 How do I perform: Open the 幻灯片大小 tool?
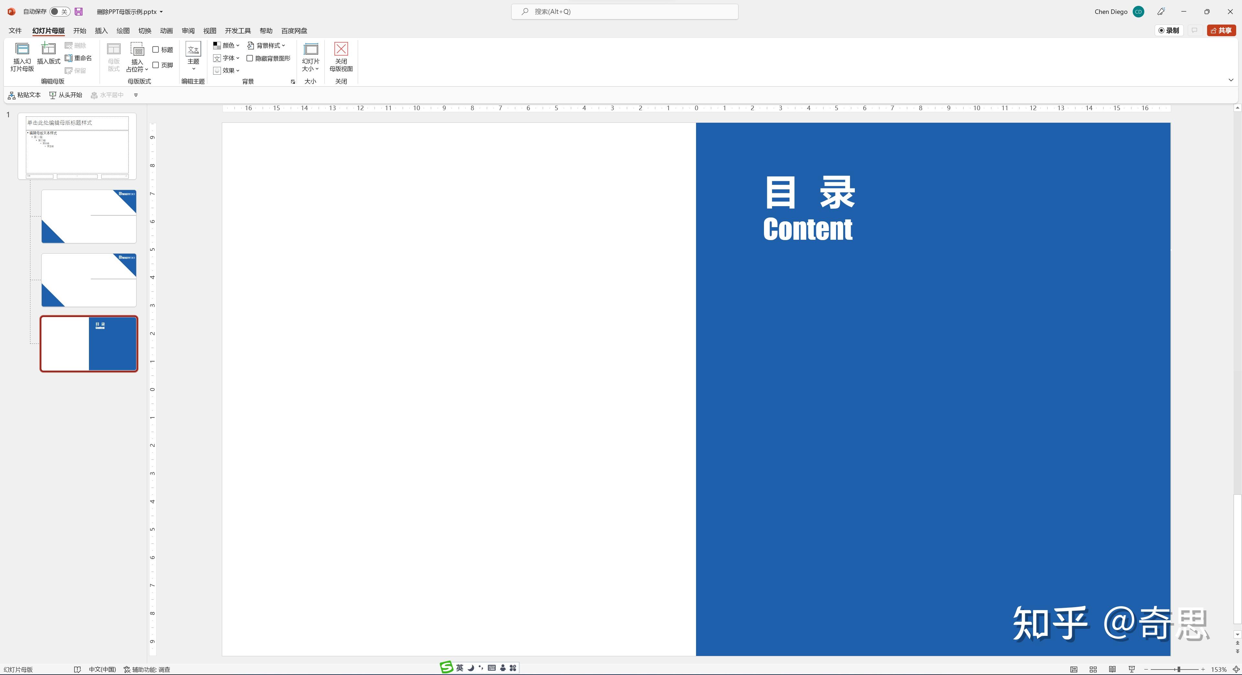click(x=310, y=58)
